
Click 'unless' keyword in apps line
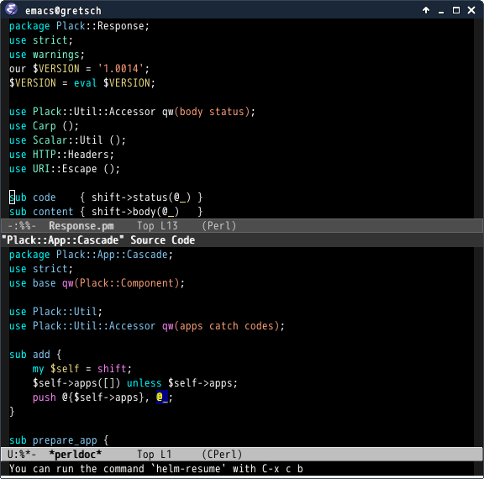coord(145,383)
